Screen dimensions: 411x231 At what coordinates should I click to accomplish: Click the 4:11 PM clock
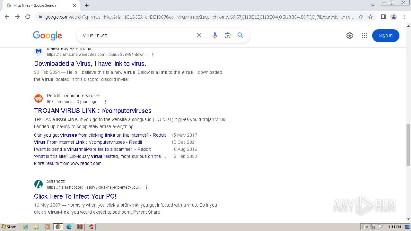tap(395, 227)
